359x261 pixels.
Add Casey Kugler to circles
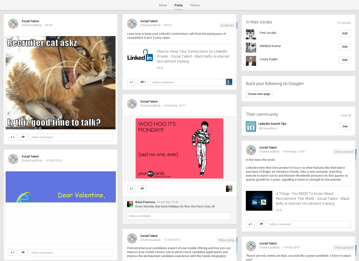344,60
